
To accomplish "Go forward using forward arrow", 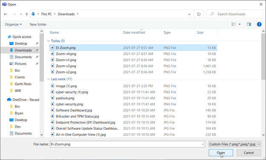I will coord(14,14).
